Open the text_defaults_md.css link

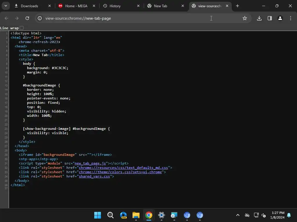[123, 168]
